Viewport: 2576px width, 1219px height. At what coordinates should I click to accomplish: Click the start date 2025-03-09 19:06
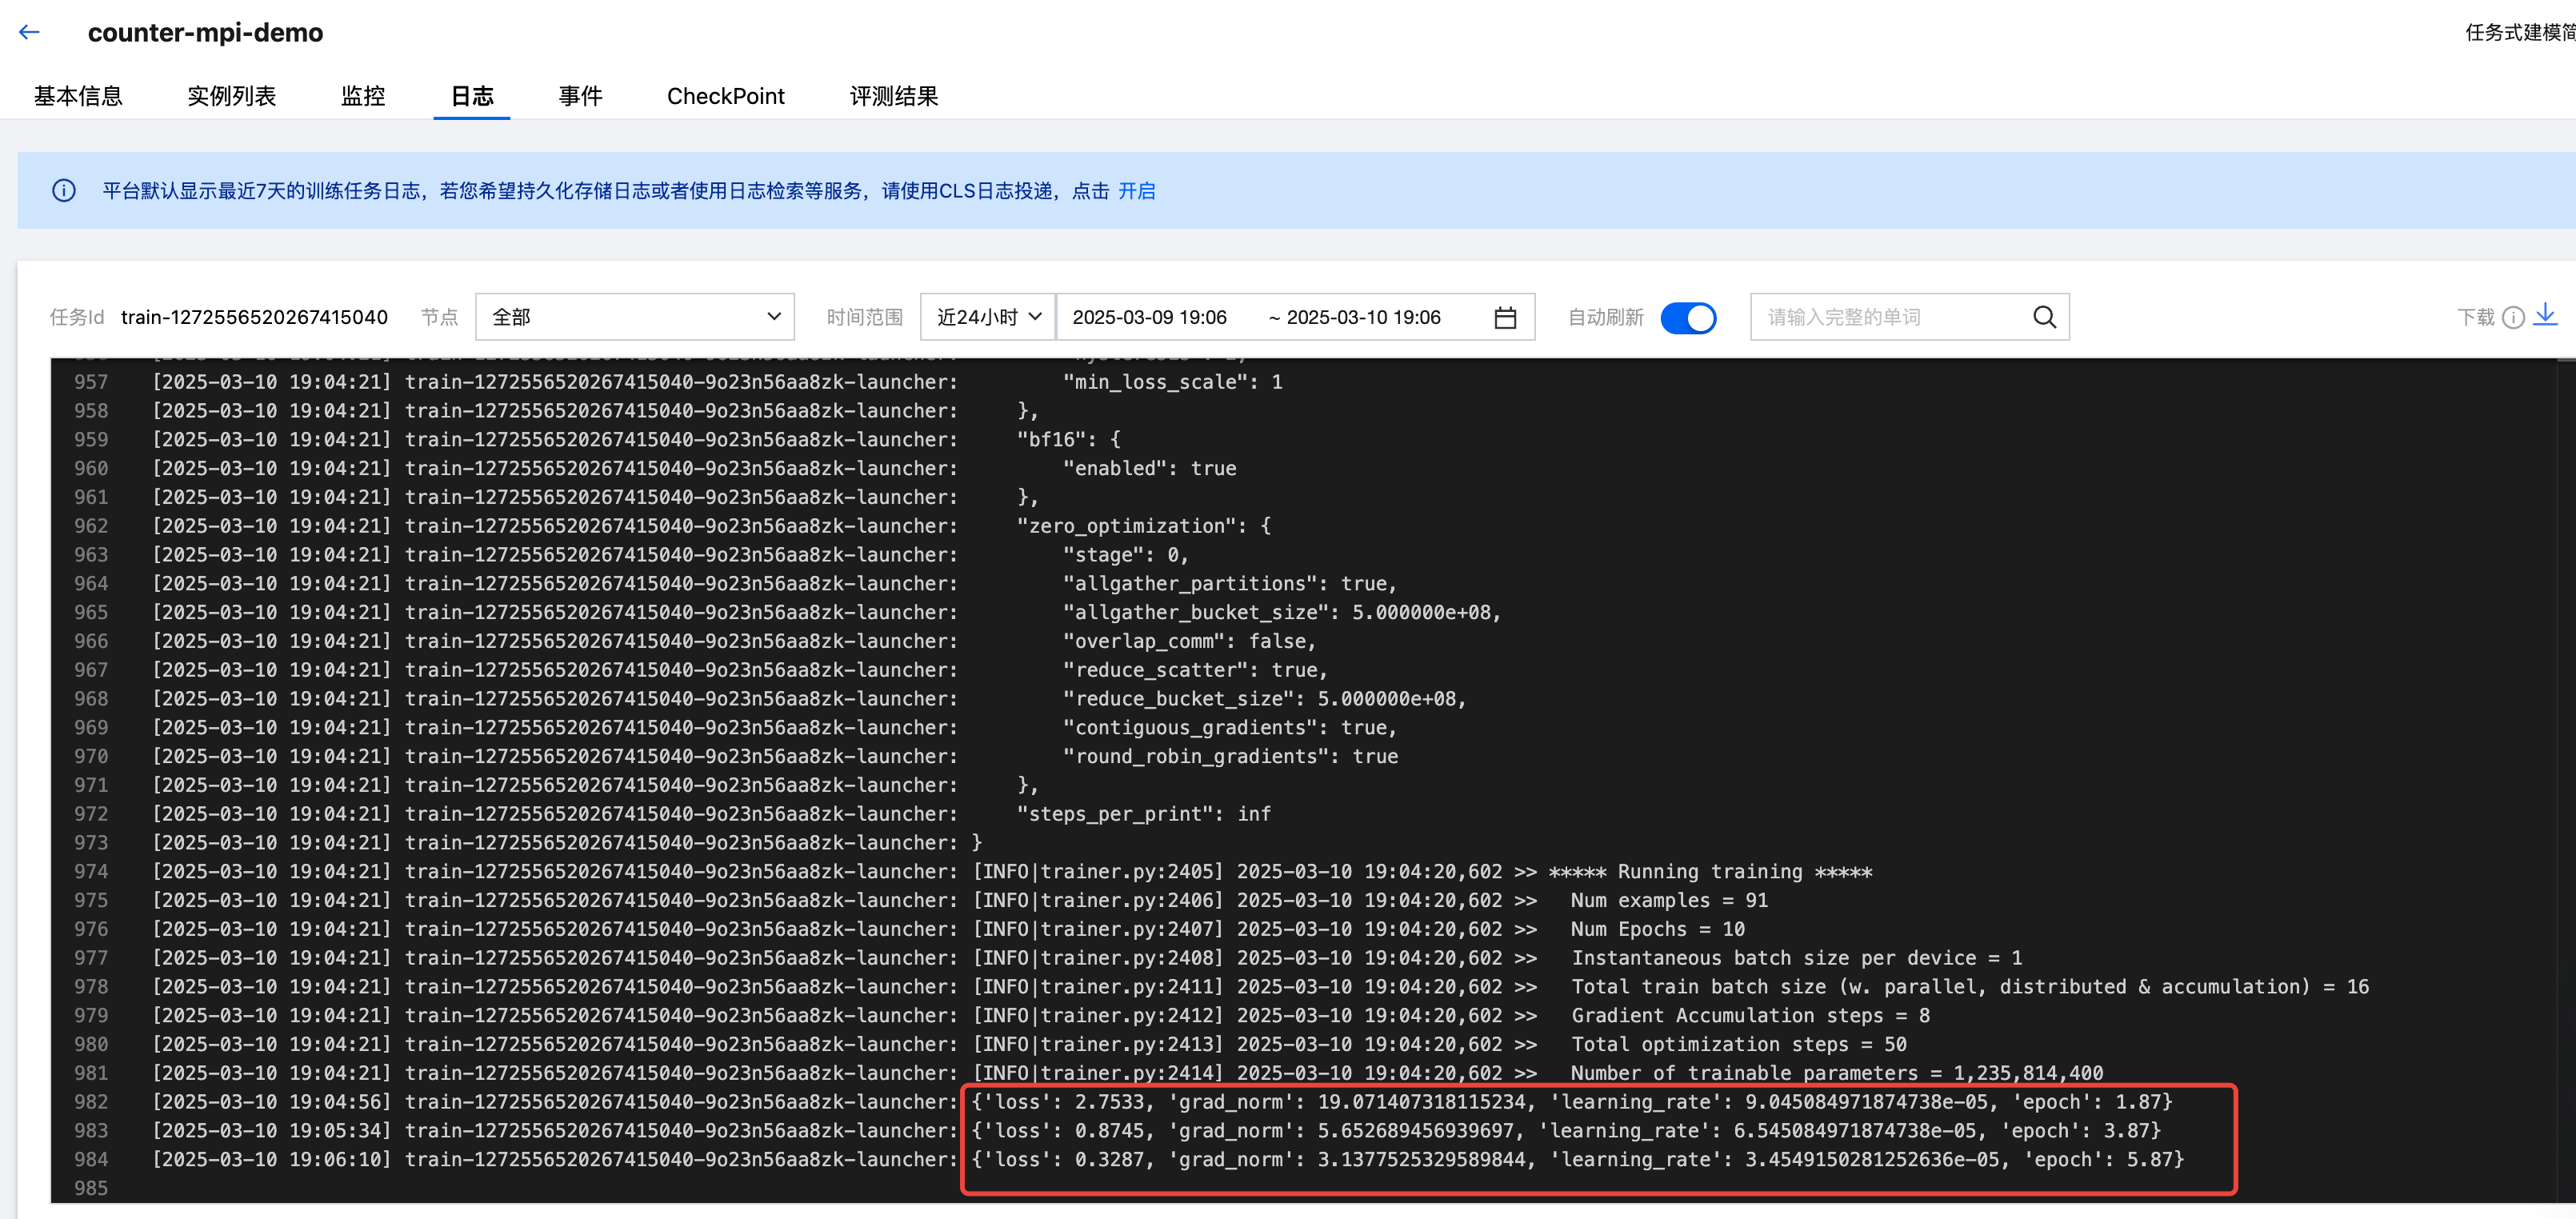coord(1150,317)
